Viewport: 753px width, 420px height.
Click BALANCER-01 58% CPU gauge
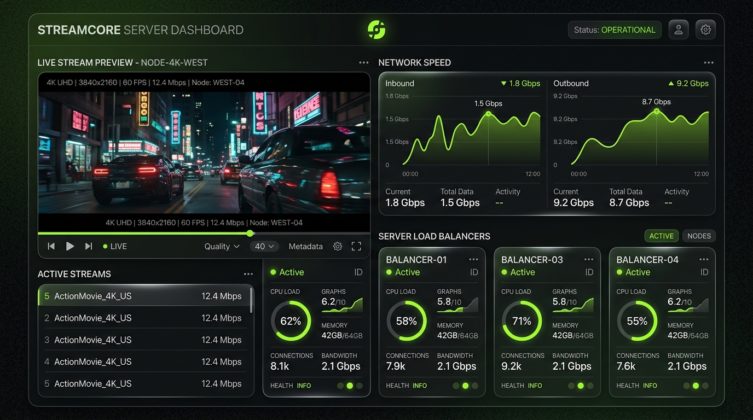pos(407,321)
